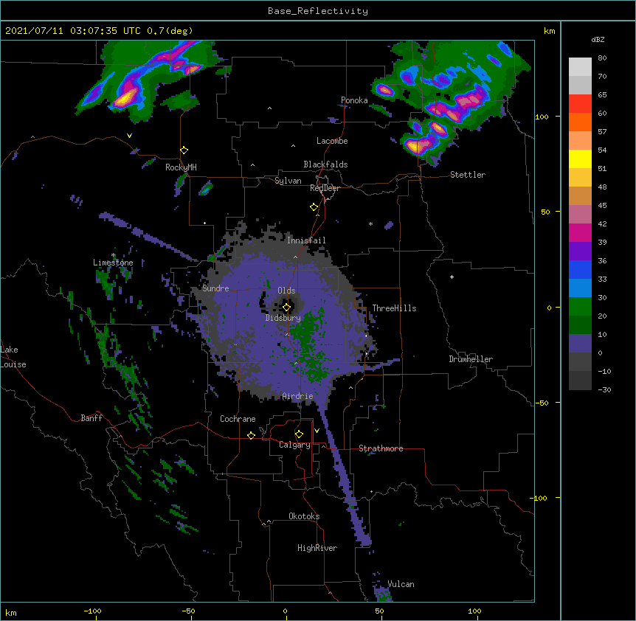Click the ThreeHills label
Screen dimensions: 636x621
(x=394, y=308)
